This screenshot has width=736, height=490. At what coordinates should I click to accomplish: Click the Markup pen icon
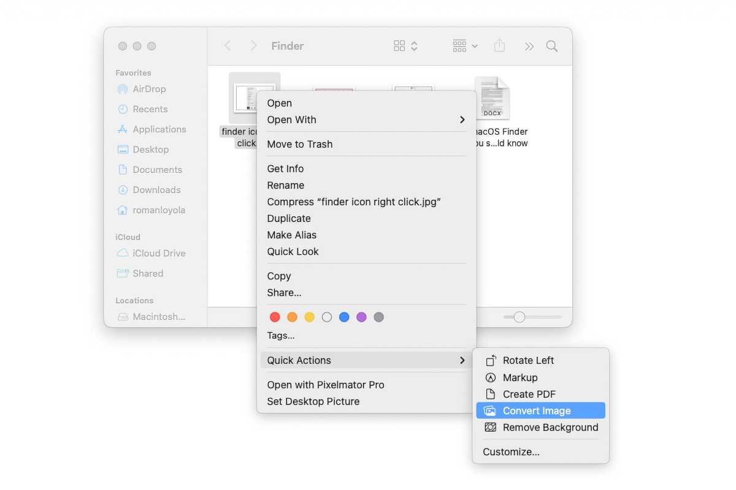pyautogui.click(x=490, y=377)
